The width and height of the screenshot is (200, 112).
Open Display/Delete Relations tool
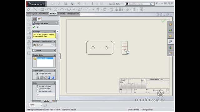pyautogui.click(x=134, y=9)
